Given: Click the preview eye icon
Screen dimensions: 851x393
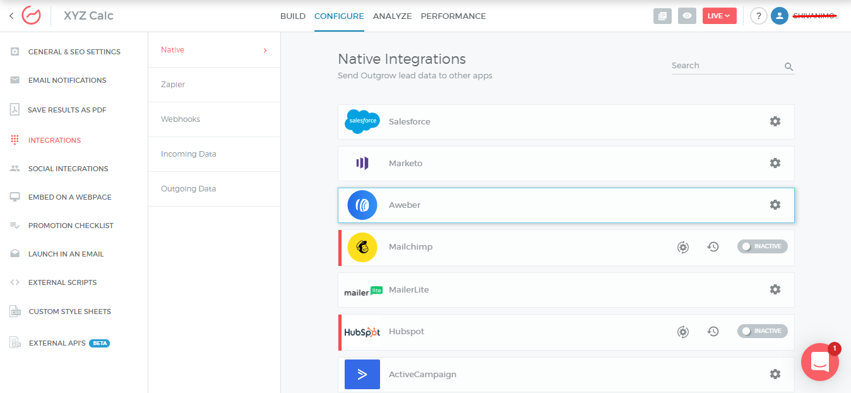Looking at the screenshot, I should pyautogui.click(x=687, y=16).
